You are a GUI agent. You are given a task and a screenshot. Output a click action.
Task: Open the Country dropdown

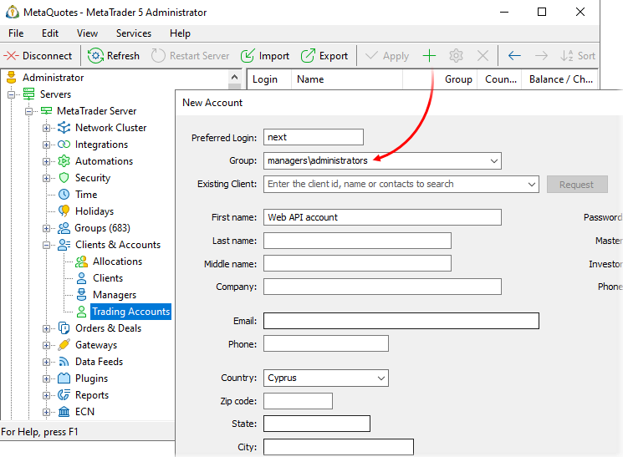click(381, 378)
